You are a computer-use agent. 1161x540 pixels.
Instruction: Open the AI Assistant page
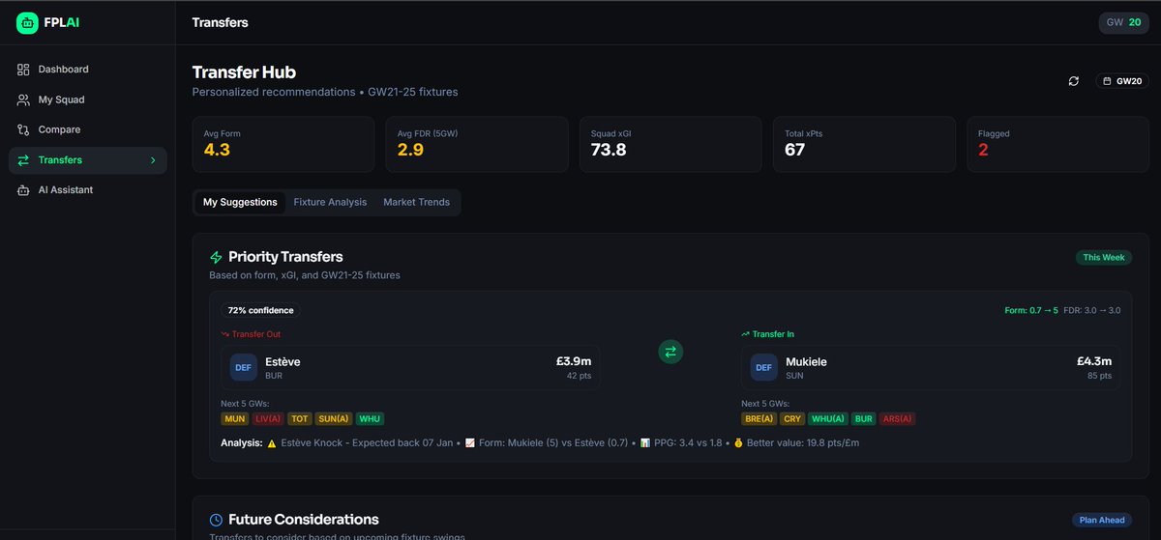point(87,190)
